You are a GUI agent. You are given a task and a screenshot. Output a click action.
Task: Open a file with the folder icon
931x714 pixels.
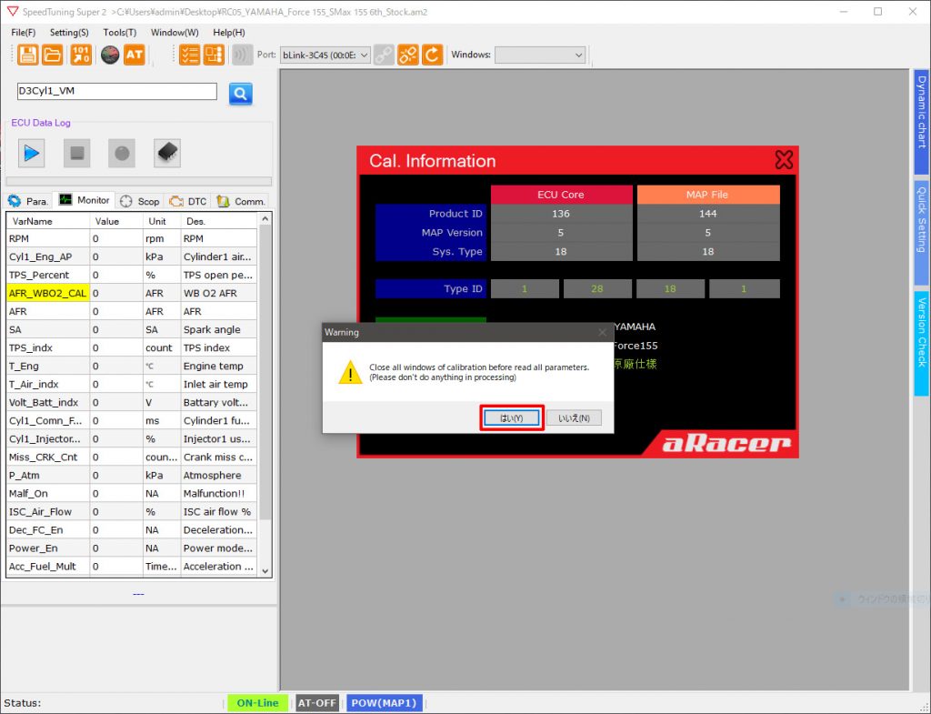(x=52, y=55)
